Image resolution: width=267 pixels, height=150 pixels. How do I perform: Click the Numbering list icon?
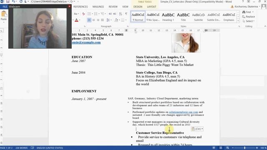96,14
